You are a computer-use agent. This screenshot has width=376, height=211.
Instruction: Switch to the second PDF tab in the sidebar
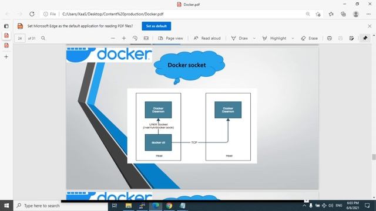point(6,45)
